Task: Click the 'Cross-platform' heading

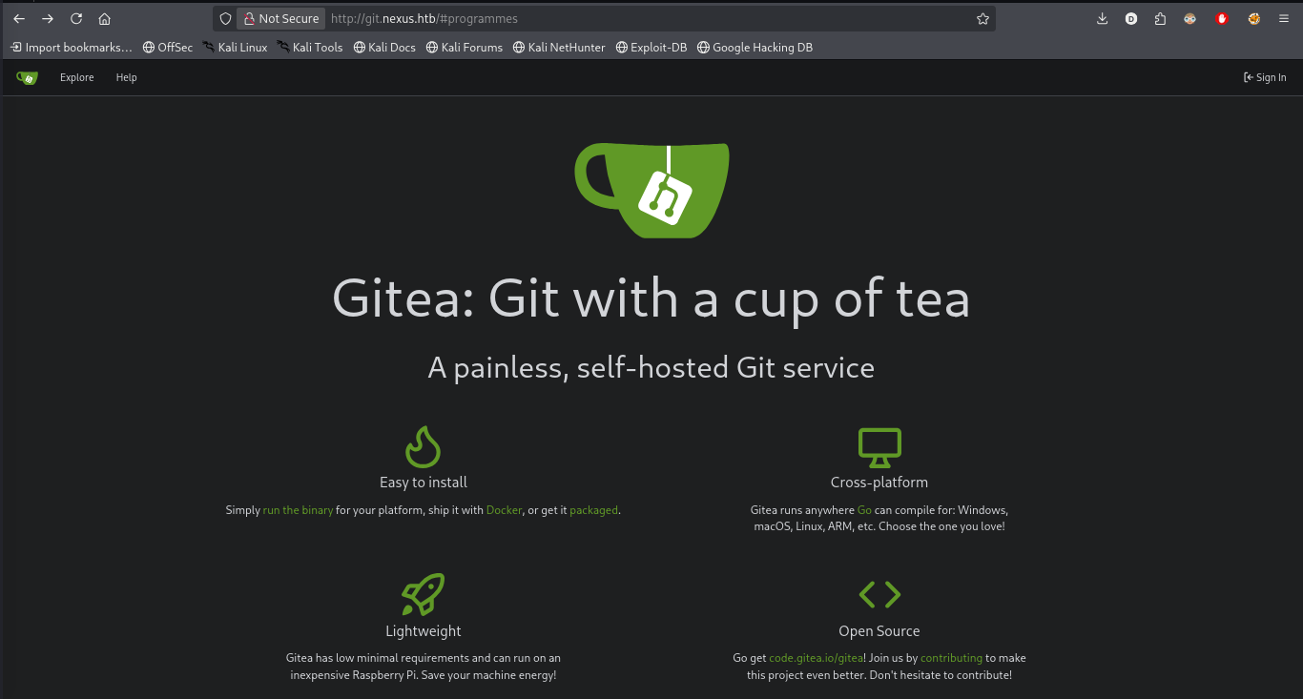Action: [x=879, y=483]
